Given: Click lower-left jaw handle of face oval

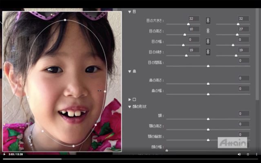Looking at the screenshot, I should [x=42, y=131].
